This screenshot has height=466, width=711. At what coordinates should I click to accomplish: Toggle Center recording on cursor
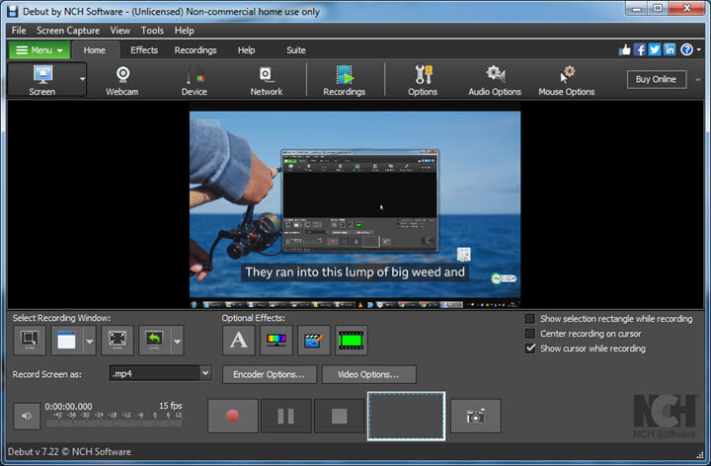[530, 334]
